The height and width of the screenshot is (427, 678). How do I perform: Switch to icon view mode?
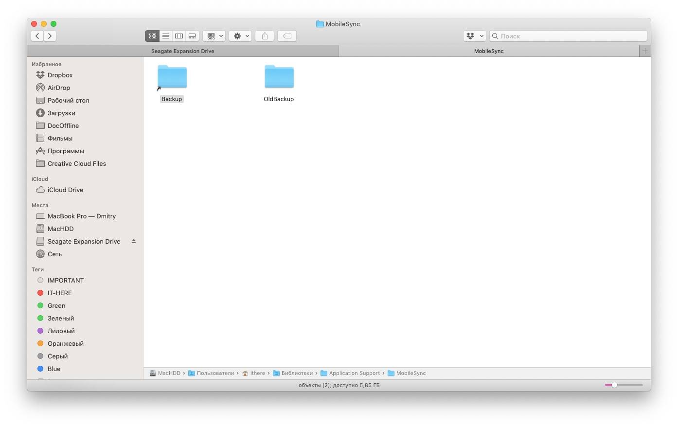(152, 36)
